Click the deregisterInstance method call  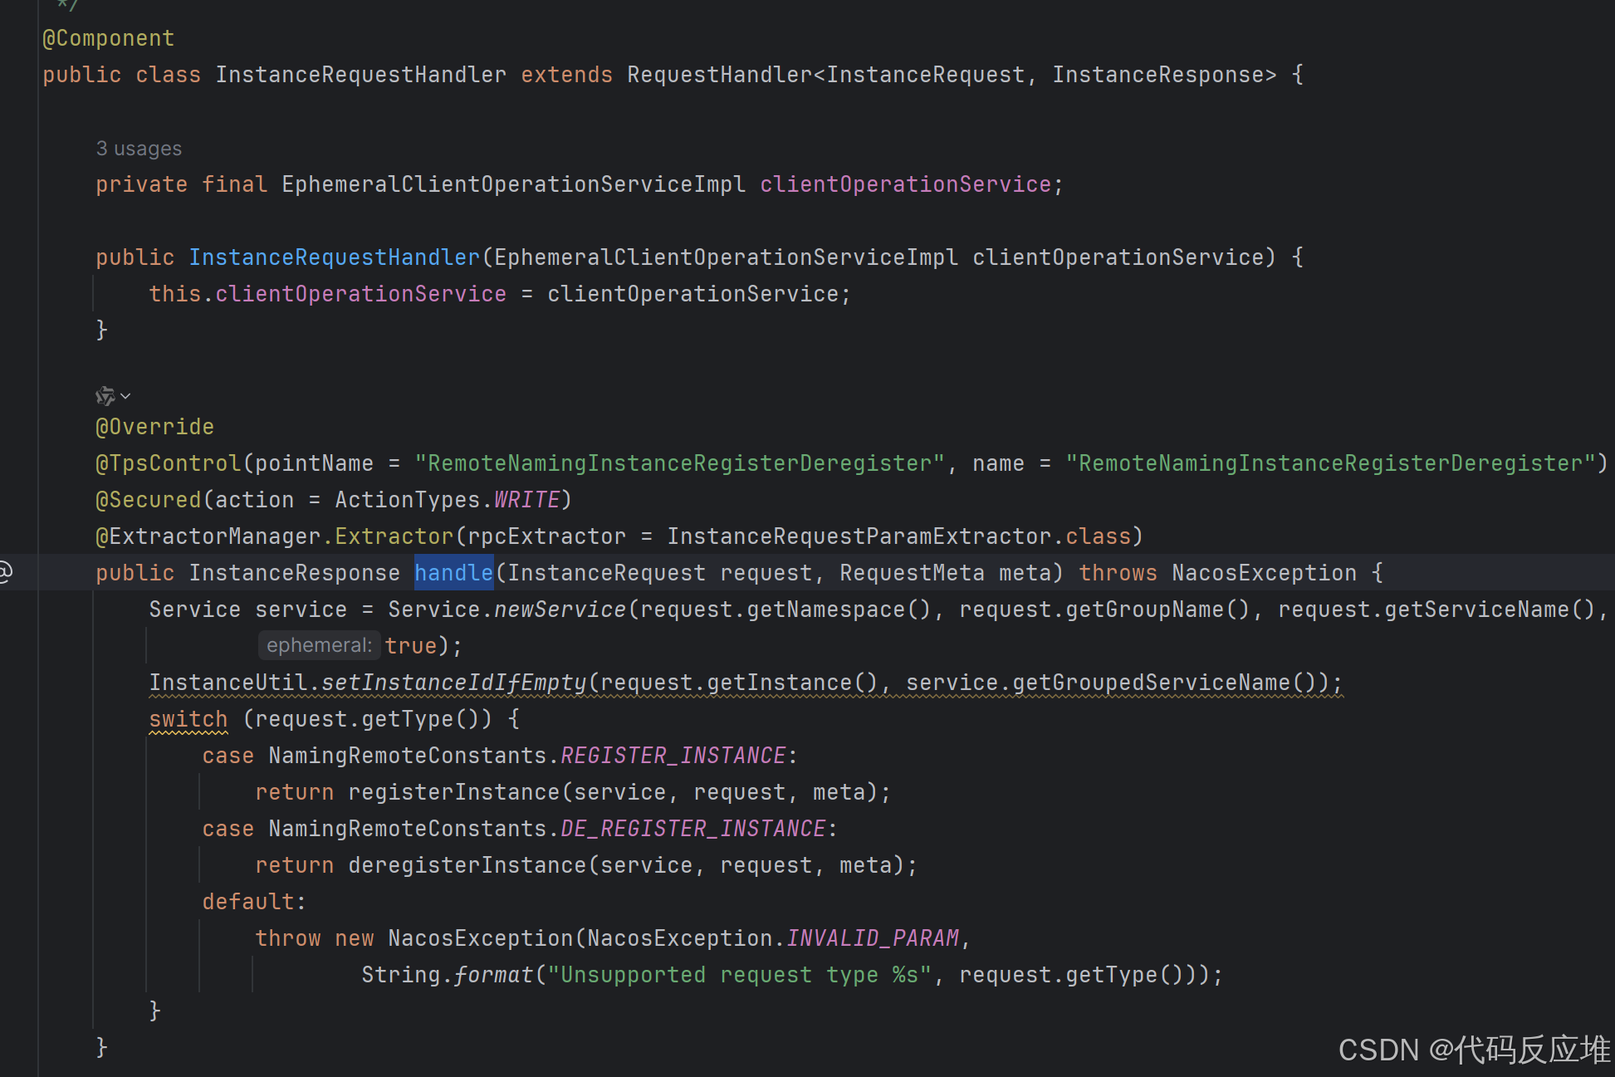(467, 865)
